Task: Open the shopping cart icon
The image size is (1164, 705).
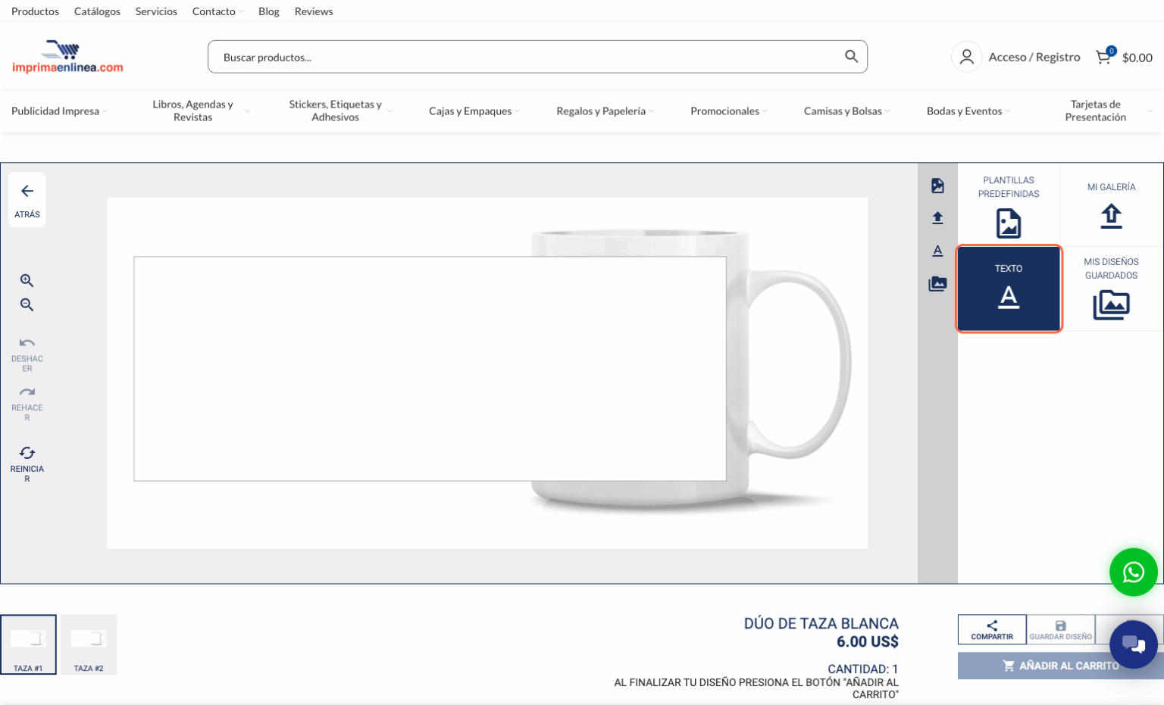Action: coord(1104,57)
